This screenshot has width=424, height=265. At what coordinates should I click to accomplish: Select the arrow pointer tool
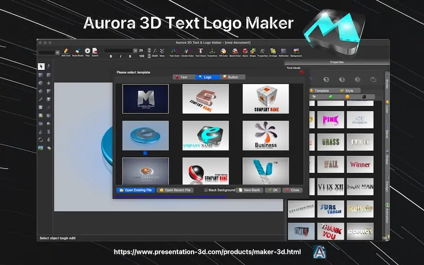(x=41, y=66)
